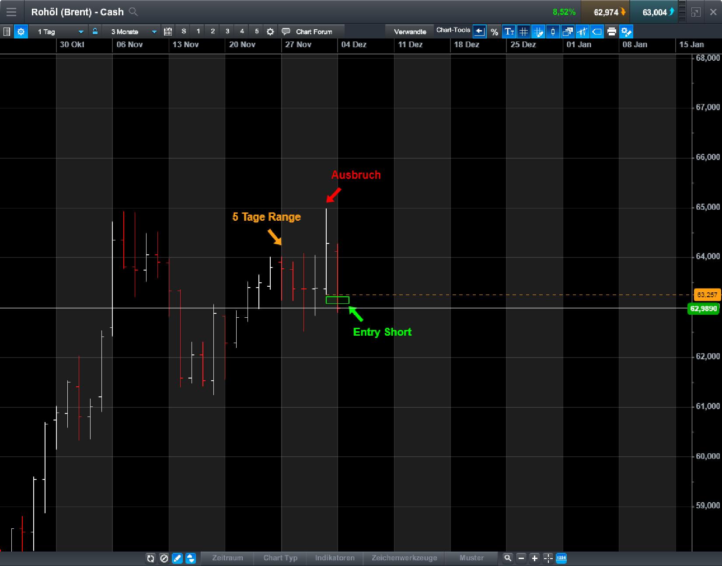Enable the pencil drawing mode toggle
This screenshot has height=566, width=722.
178,559
